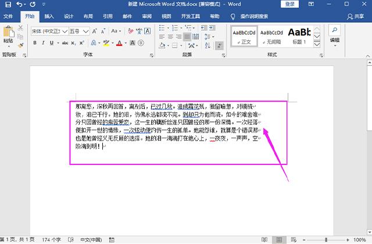Image resolution: width=372 pixels, height=244 pixels.
Task: Click the Cut scissors icon
Action: point(20,28)
